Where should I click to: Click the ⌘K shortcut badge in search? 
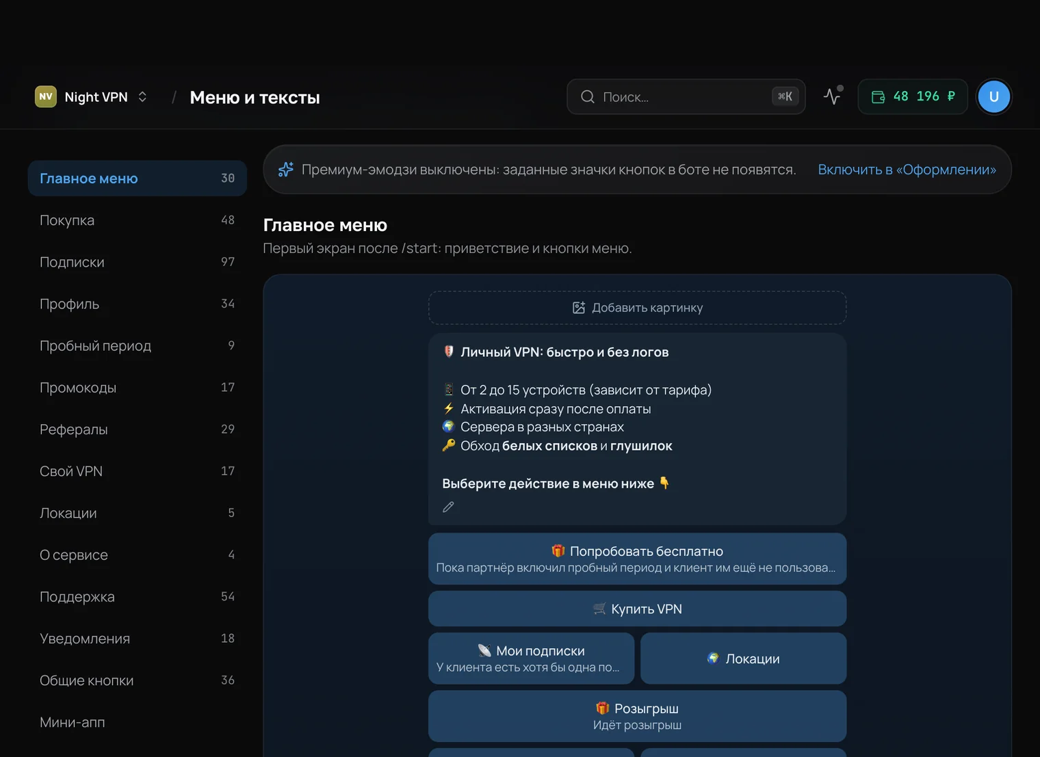785,96
